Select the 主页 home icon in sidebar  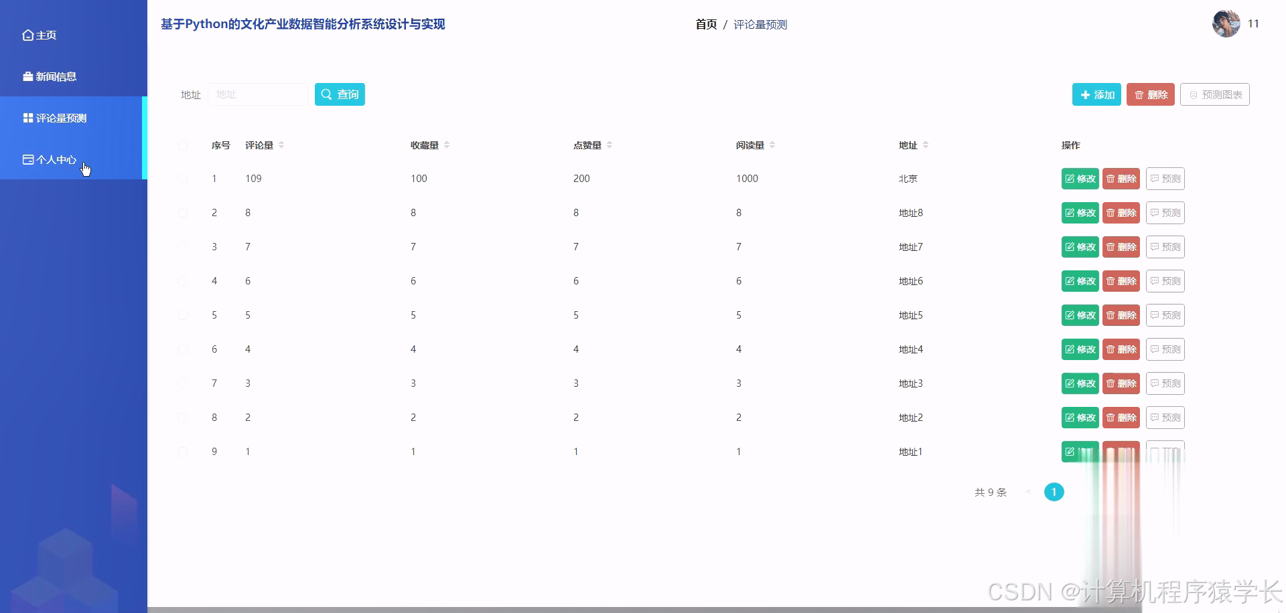27,34
